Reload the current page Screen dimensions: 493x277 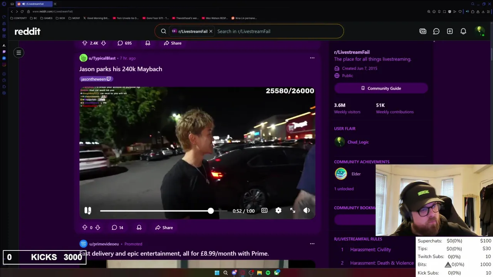point(22,12)
